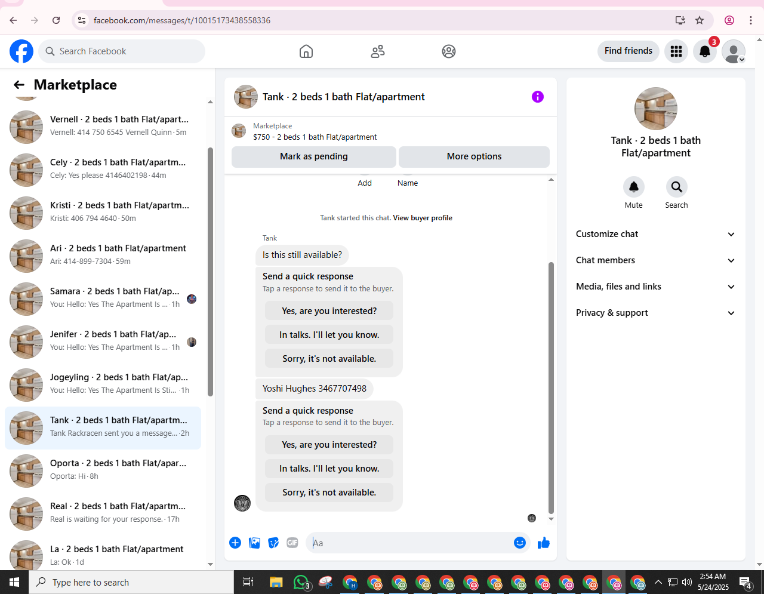The width and height of the screenshot is (764, 594).
Task: Open the Windows notification center icon
Action: pos(745,582)
